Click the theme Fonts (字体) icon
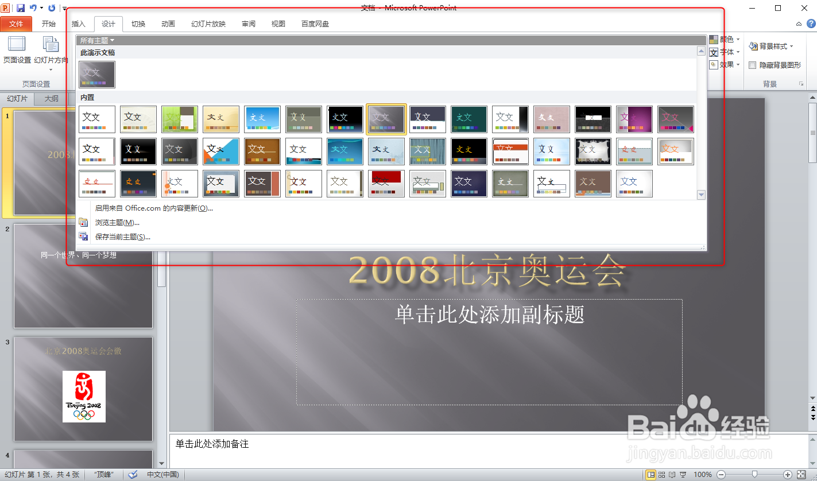This screenshot has width=817, height=481. pyautogui.click(x=714, y=52)
